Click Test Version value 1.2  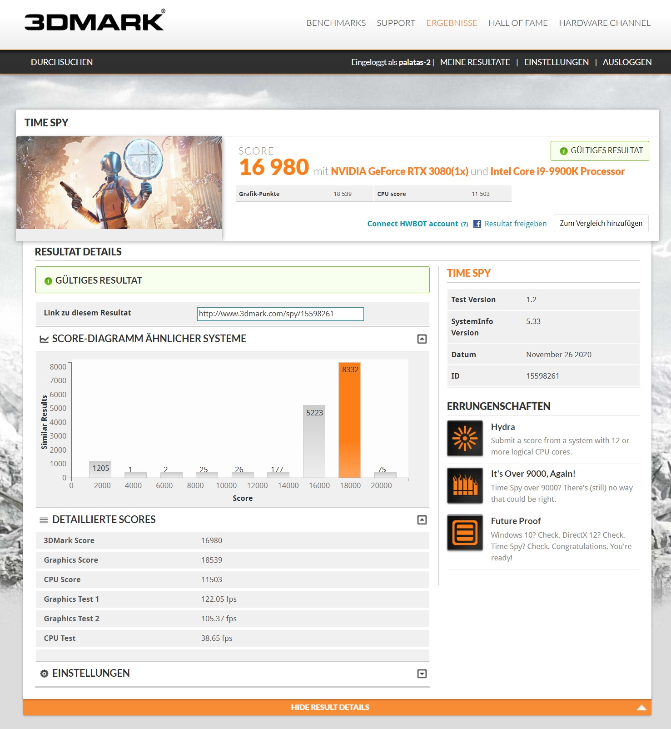coord(531,300)
